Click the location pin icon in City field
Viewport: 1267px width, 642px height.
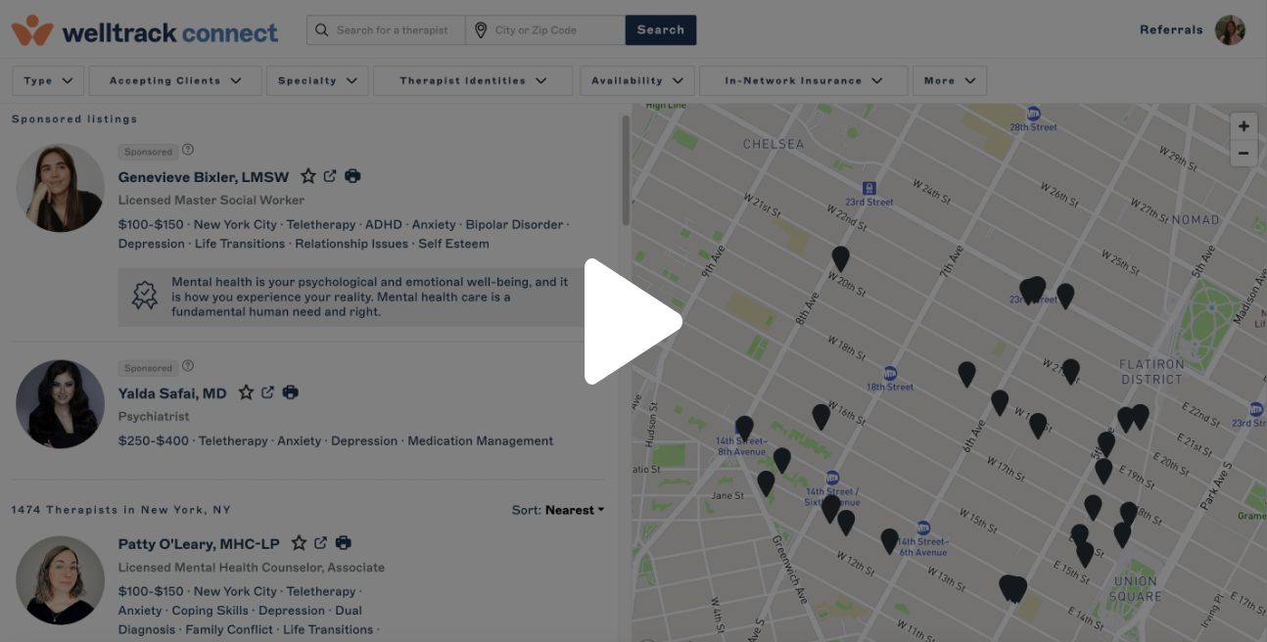pos(482,29)
